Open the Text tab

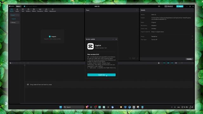click(x=23, y=10)
